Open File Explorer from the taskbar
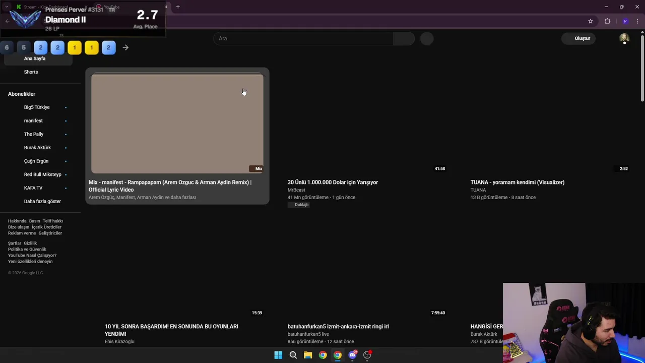 (x=308, y=355)
